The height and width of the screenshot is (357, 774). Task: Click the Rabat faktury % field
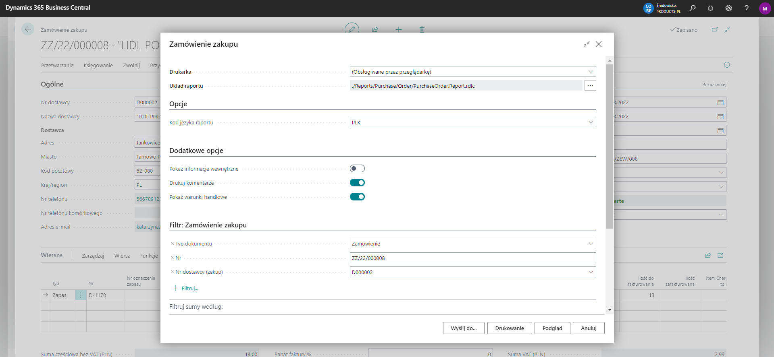[x=431, y=354]
